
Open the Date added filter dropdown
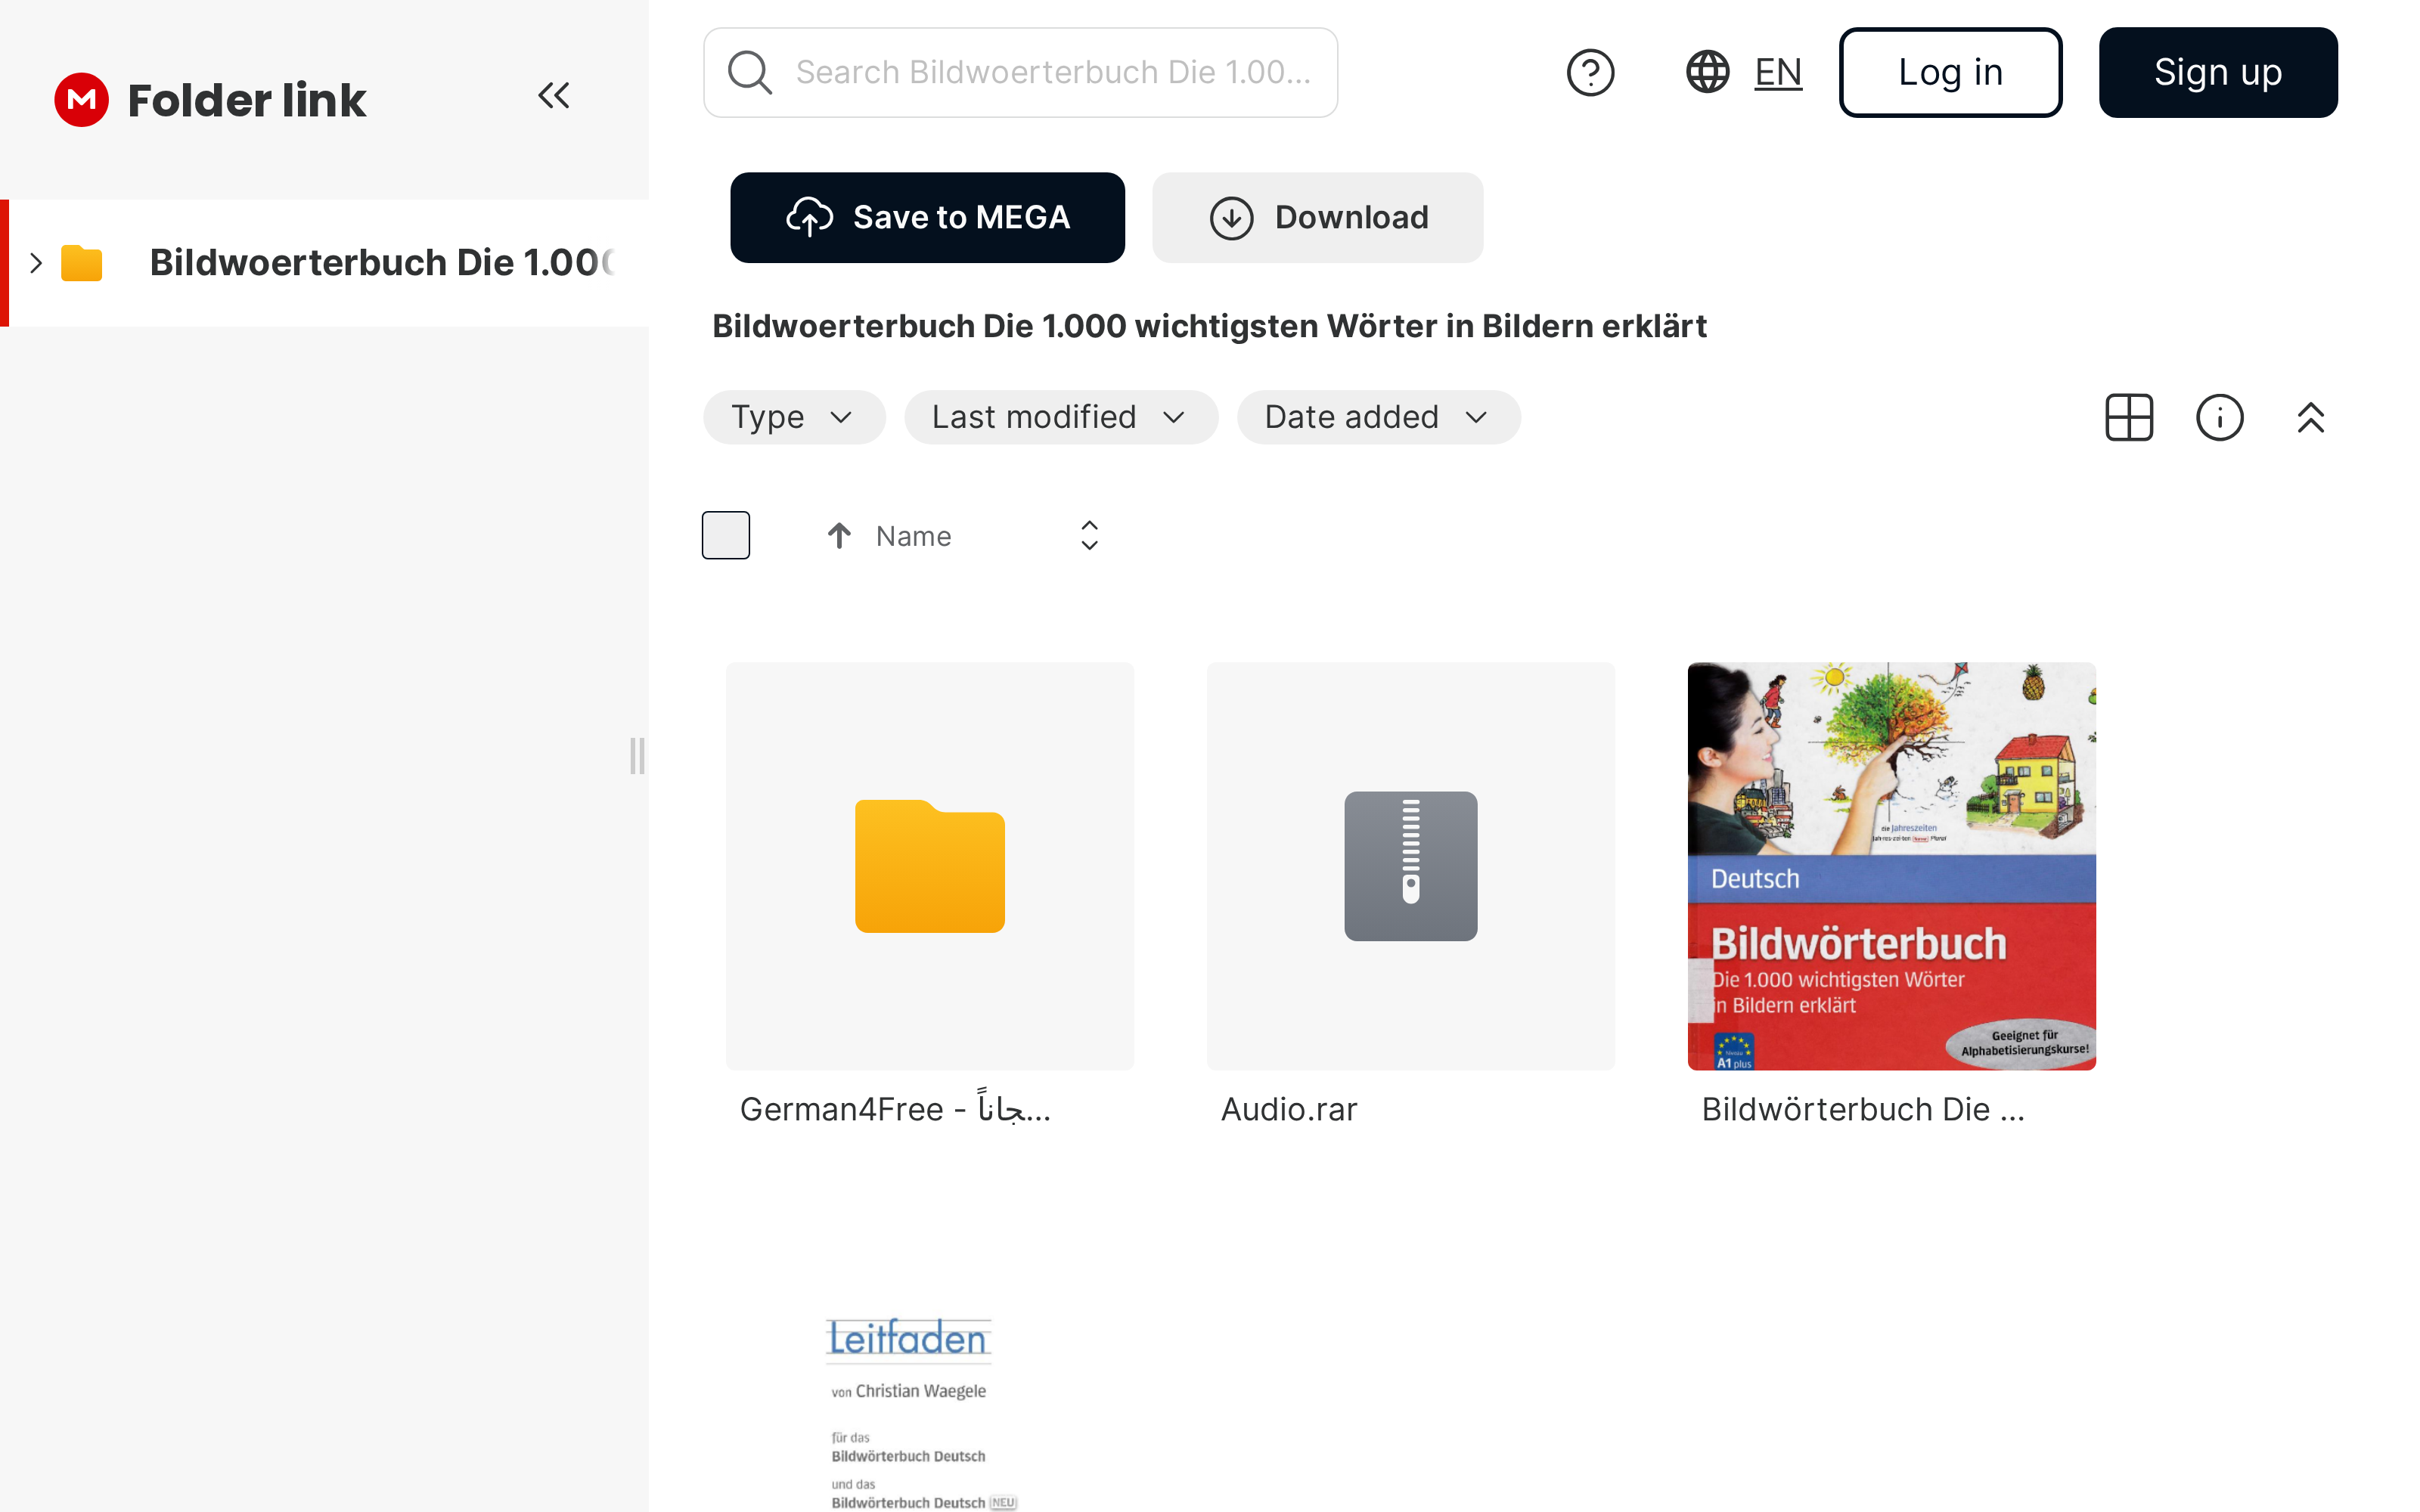(x=1379, y=417)
